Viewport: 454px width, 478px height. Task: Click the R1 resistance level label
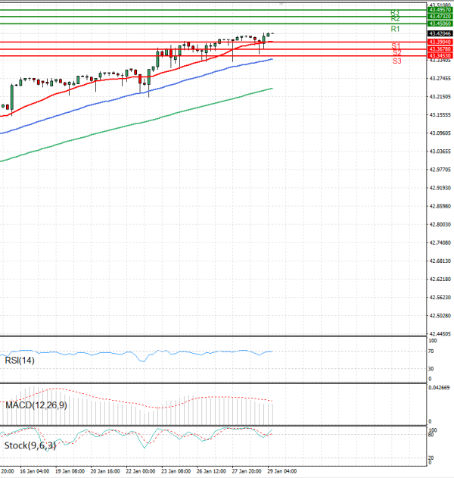click(395, 29)
